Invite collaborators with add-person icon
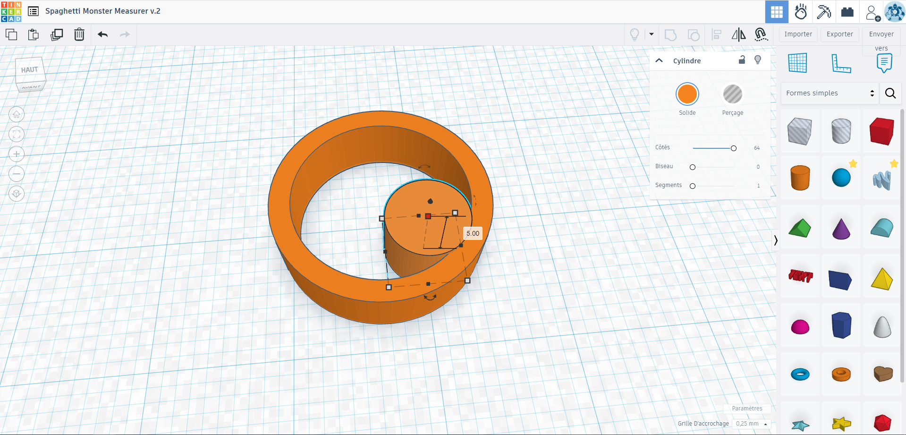 872,12
